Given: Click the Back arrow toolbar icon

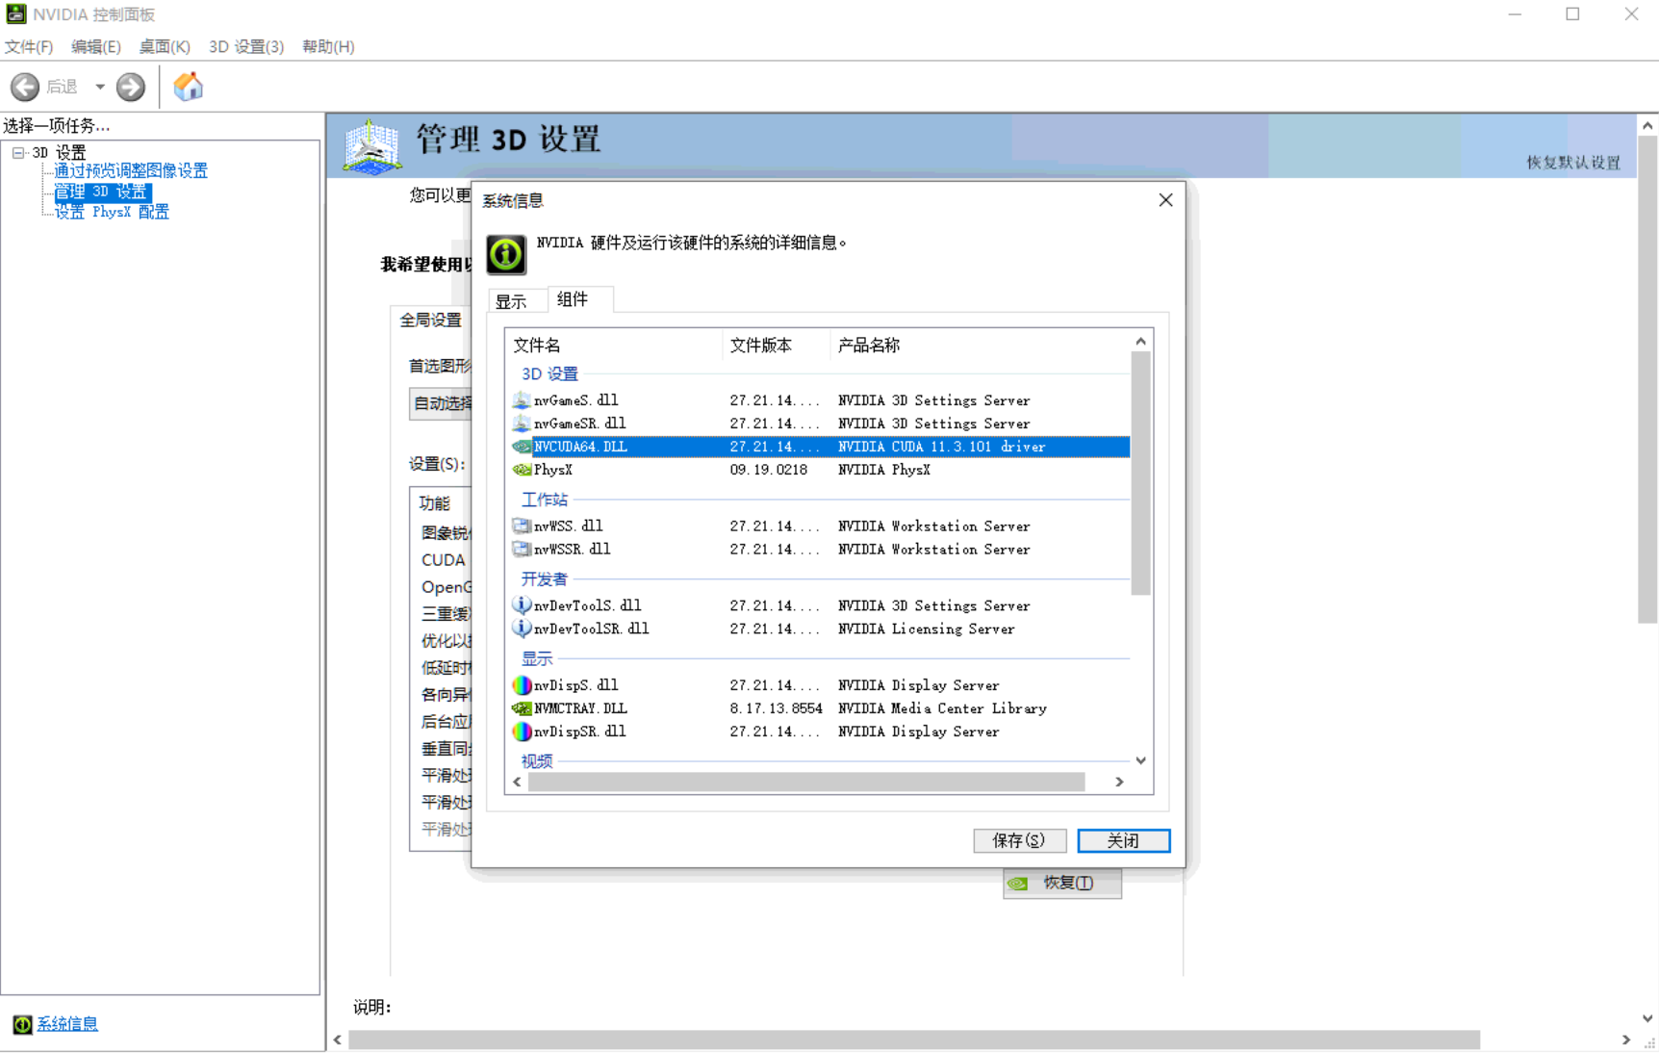Looking at the screenshot, I should [25, 87].
